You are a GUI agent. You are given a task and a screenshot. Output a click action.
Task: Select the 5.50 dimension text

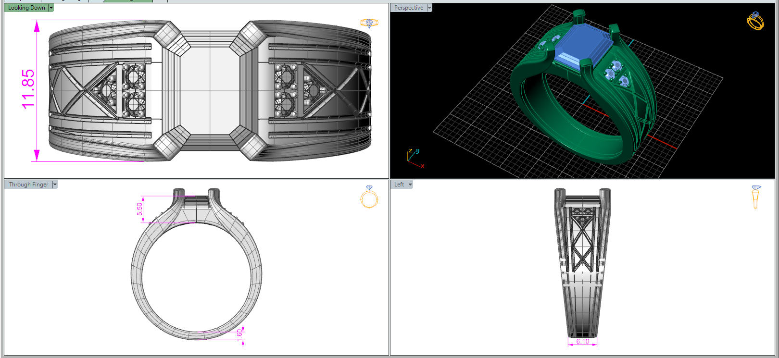tap(139, 209)
